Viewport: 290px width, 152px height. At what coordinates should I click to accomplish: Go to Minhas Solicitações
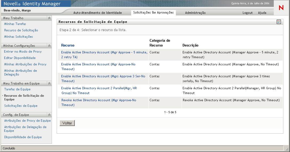tap(19, 37)
